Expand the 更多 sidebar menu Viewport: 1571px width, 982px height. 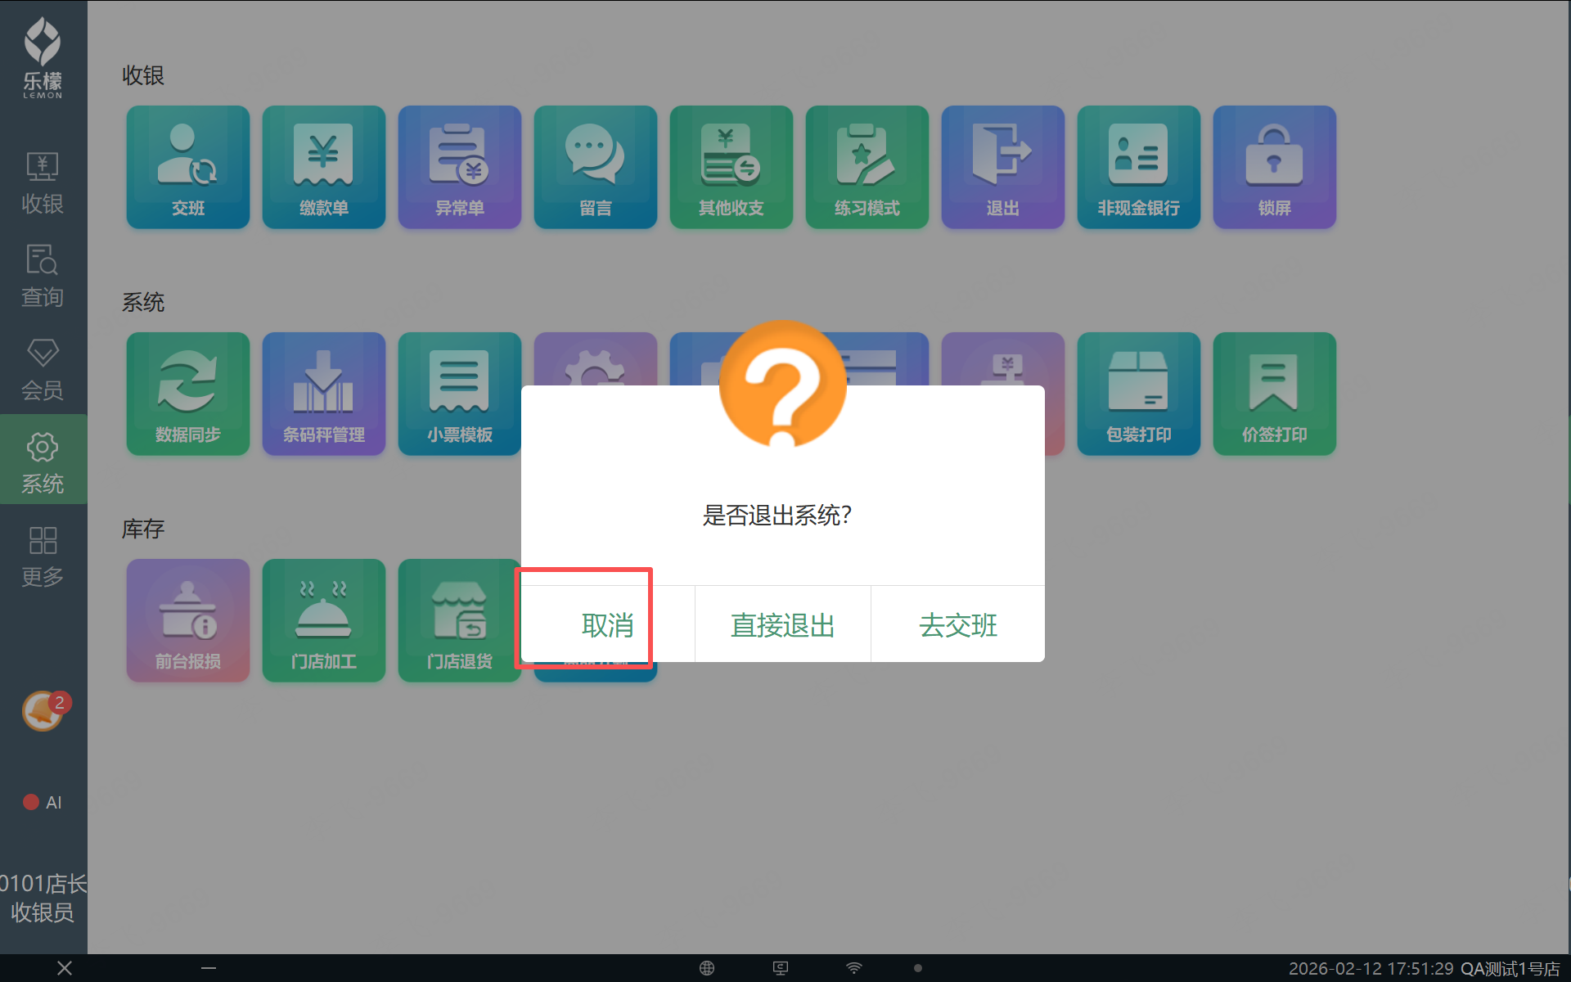[43, 556]
